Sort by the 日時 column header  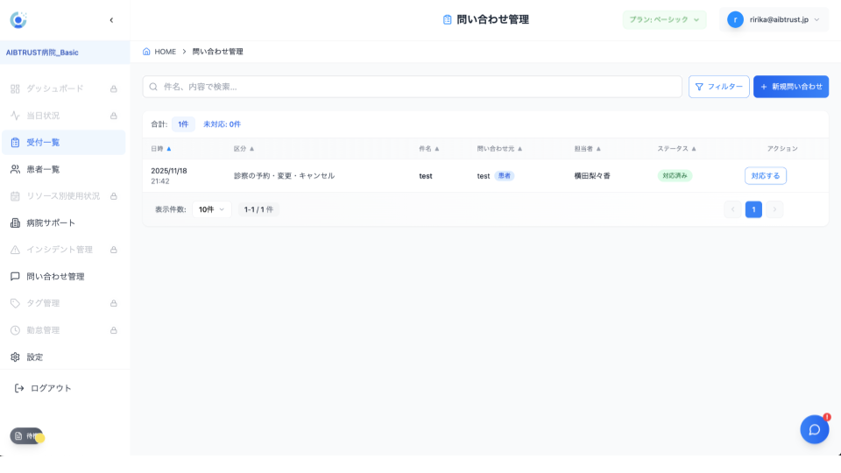tap(161, 149)
